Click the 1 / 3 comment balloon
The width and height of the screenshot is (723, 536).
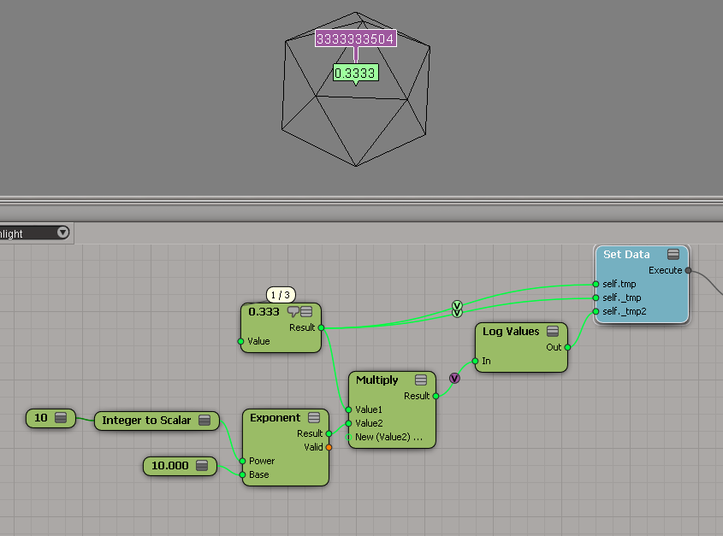coord(281,294)
